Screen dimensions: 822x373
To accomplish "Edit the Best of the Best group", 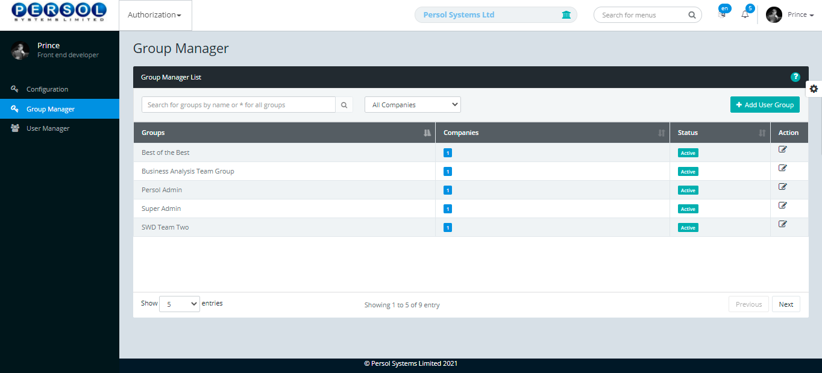I will (x=783, y=149).
